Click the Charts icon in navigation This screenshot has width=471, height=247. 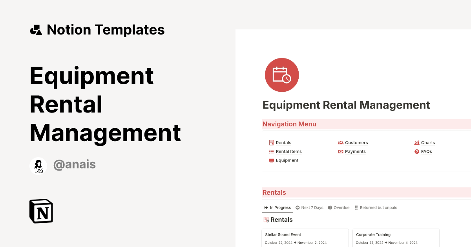click(416, 143)
